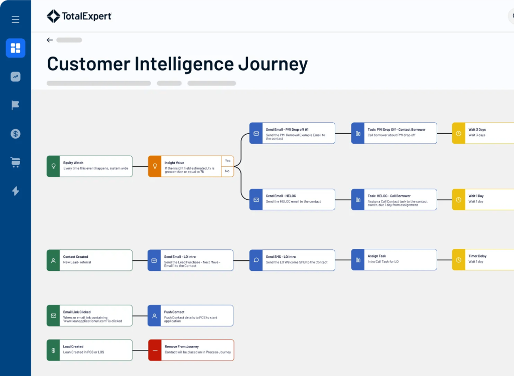Open the hamburger menu in sidebar

pos(16,20)
